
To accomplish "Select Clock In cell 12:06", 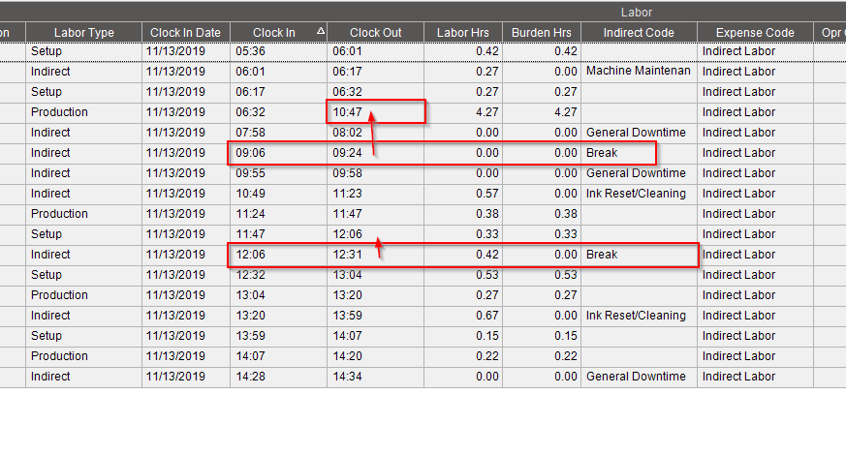I will tap(278, 255).
